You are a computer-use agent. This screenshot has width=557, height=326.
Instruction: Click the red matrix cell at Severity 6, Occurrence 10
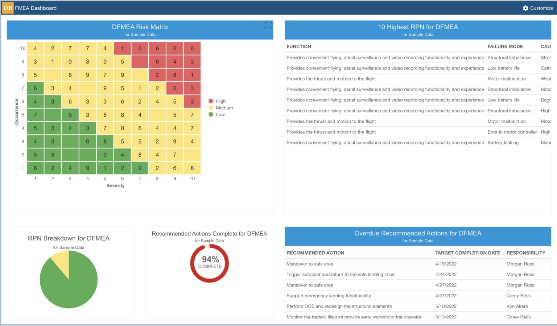click(122, 48)
